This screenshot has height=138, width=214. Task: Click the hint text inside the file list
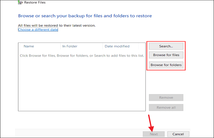82,56
